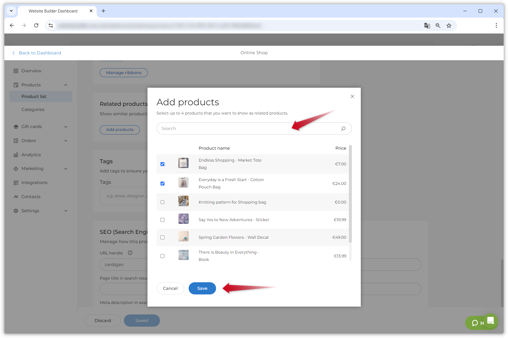This screenshot has width=508, height=338.
Task: Click the blue Save button
Action: (202, 288)
